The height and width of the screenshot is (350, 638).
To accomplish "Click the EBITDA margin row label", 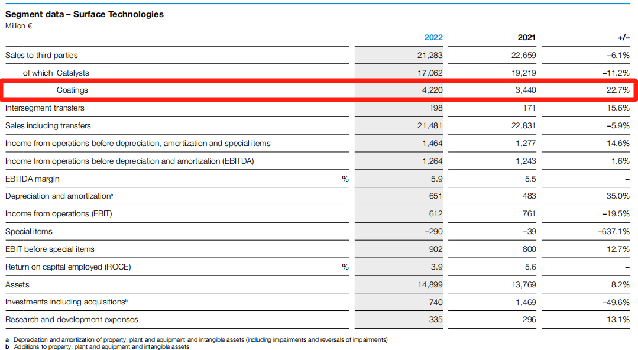I will coord(32,179).
